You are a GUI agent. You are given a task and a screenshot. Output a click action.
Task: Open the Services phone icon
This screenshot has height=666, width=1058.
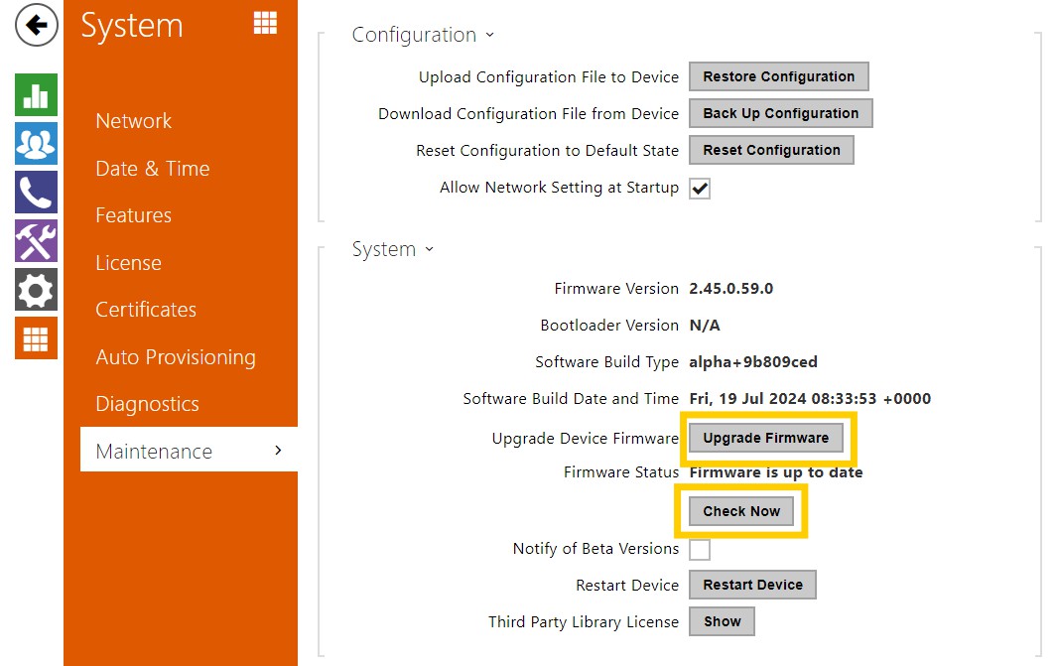pyautogui.click(x=36, y=193)
